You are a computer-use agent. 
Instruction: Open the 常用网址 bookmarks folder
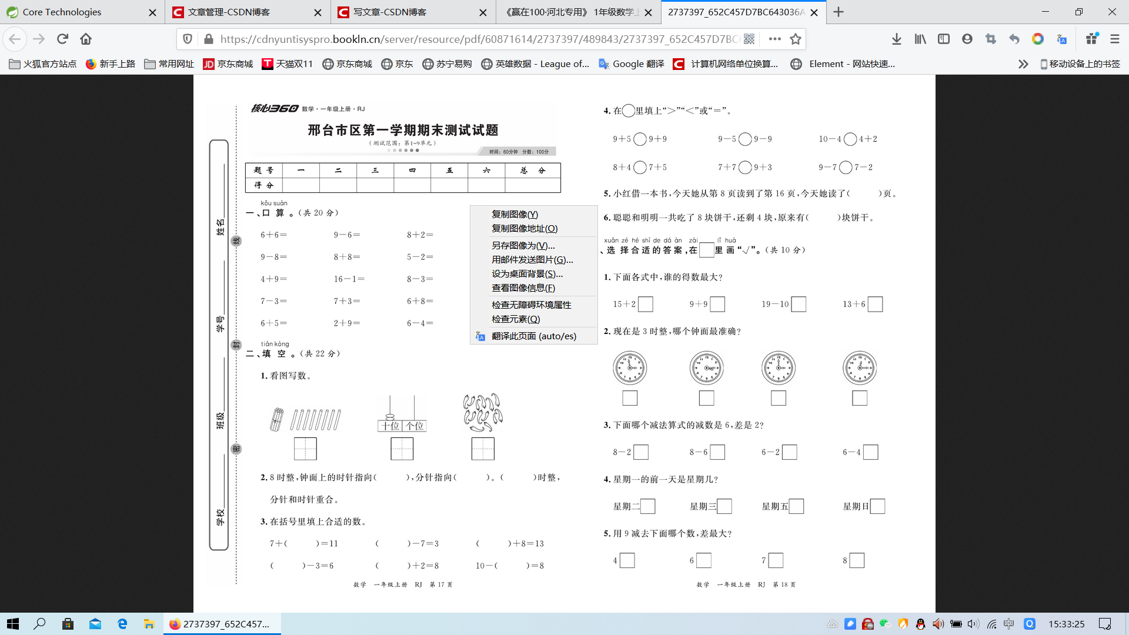click(x=169, y=63)
